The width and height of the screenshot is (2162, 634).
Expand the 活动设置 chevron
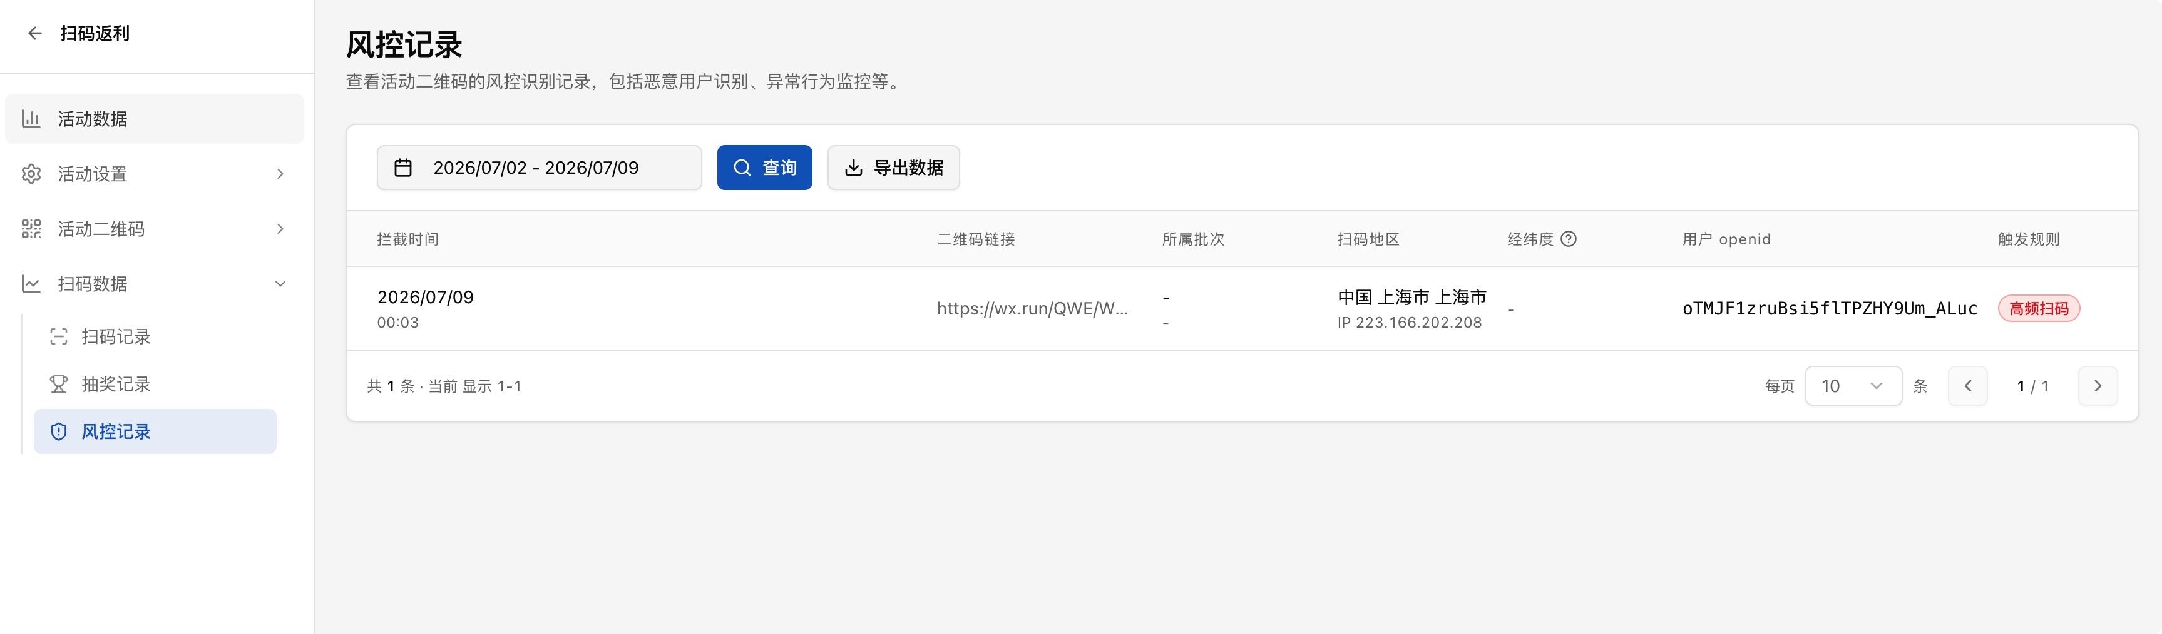[x=280, y=174]
